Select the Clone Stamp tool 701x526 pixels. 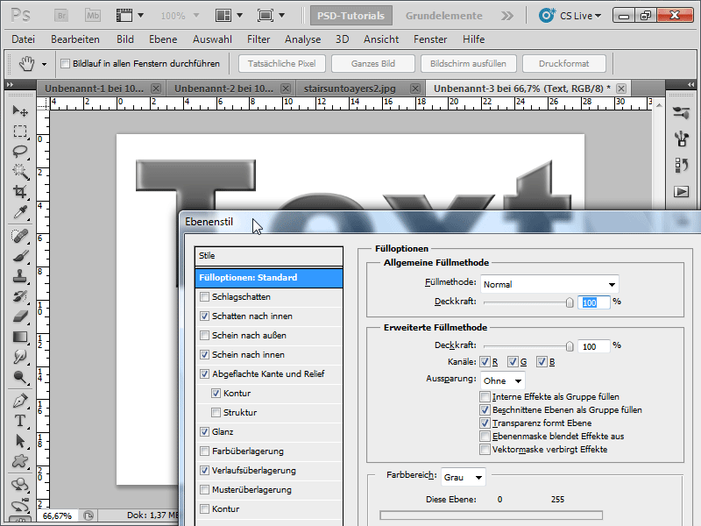[20, 276]
